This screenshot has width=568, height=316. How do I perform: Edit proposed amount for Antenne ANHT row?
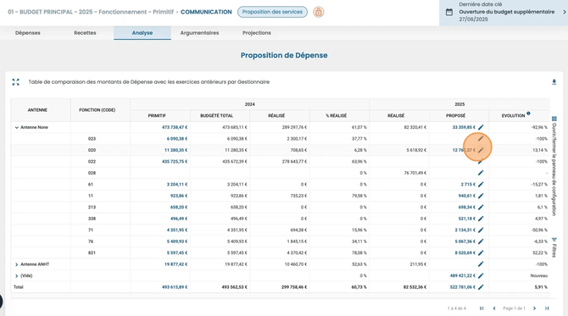pyautogui.click(x=481, y=264)
